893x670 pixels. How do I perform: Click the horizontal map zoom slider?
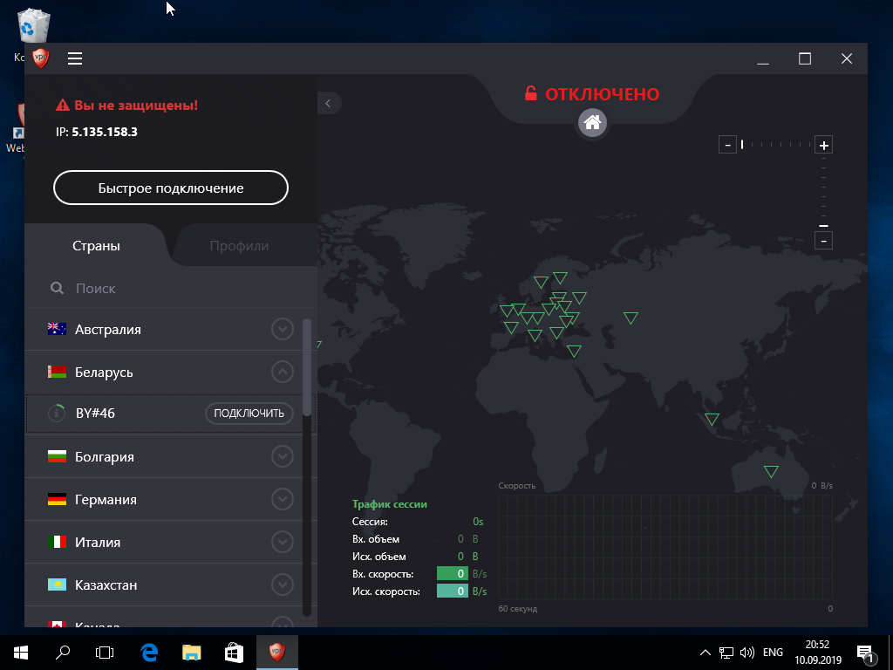[x=775, y=145]
